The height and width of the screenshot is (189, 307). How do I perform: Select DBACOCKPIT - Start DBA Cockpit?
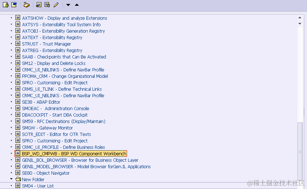(55, 115)
